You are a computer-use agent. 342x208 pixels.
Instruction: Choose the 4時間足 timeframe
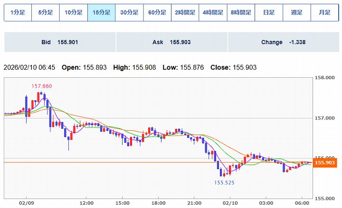[213, 13]
